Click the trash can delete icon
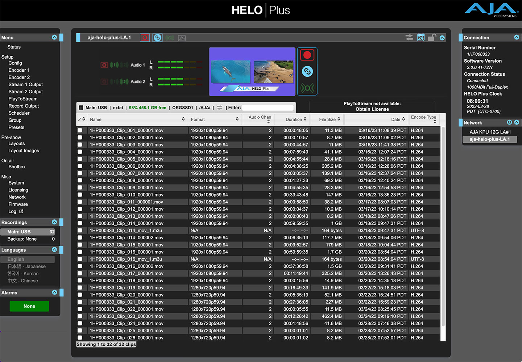Image resolution: width=522 pixels, height=362 pixels. pos(81,108)
